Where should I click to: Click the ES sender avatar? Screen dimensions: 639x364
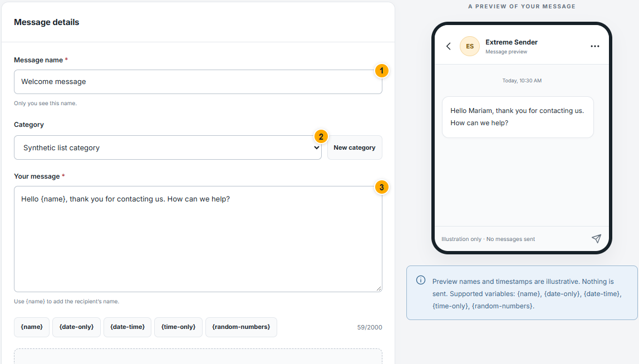tap(470, 46)
